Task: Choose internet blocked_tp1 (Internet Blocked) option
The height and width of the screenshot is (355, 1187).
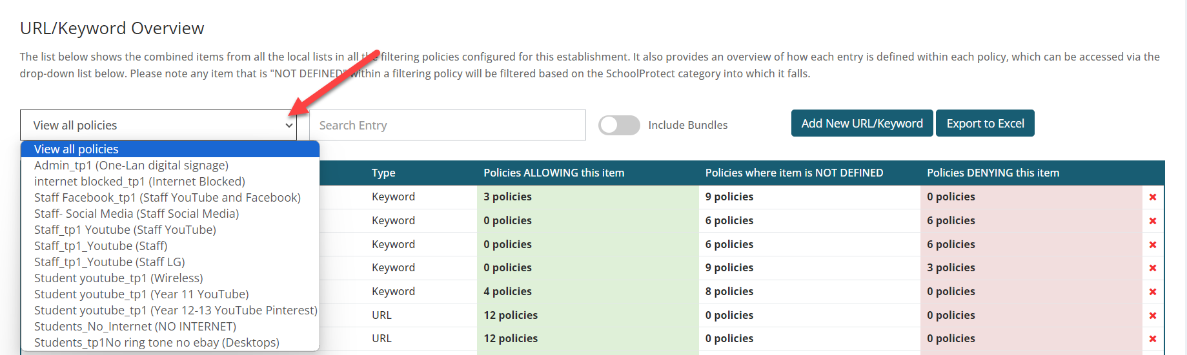Action: click(139, 182)
